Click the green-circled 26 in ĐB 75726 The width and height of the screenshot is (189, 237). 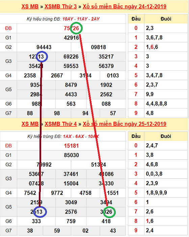click(77, 28)
